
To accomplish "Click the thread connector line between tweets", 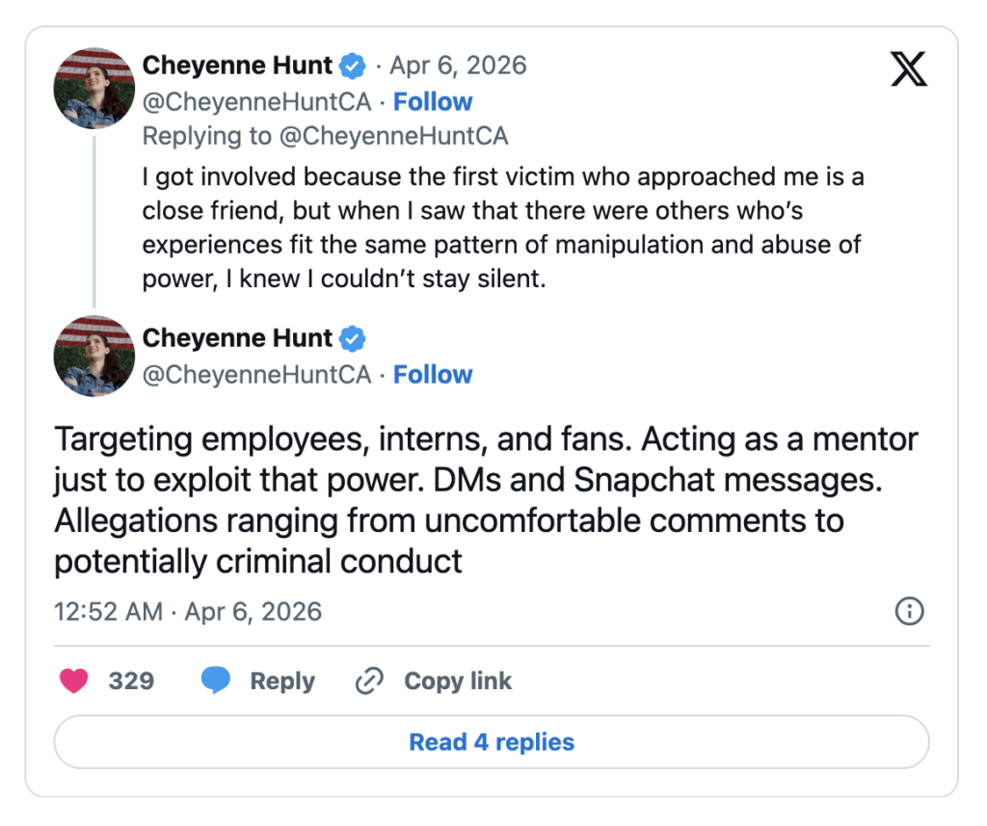I will click(93, 222).
